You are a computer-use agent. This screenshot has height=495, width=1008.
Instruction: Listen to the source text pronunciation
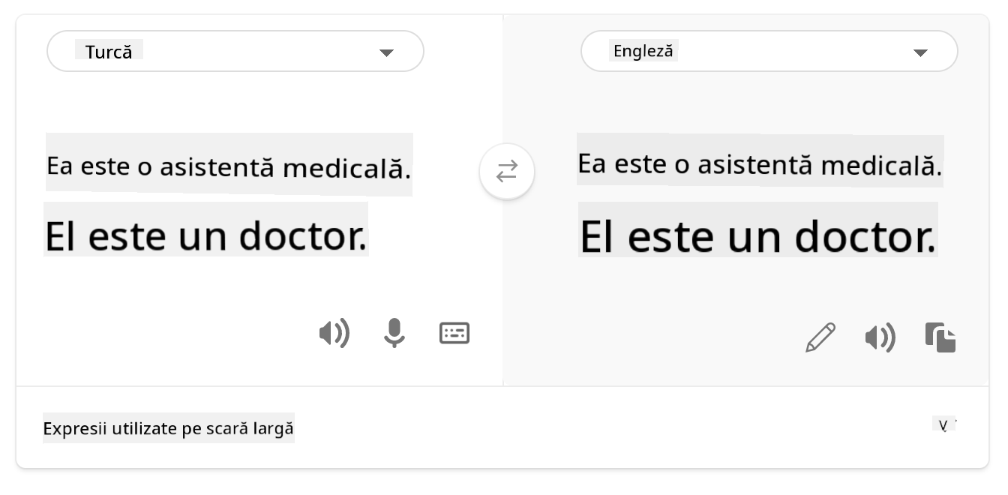pyautogui.click(x=334, y=333)
